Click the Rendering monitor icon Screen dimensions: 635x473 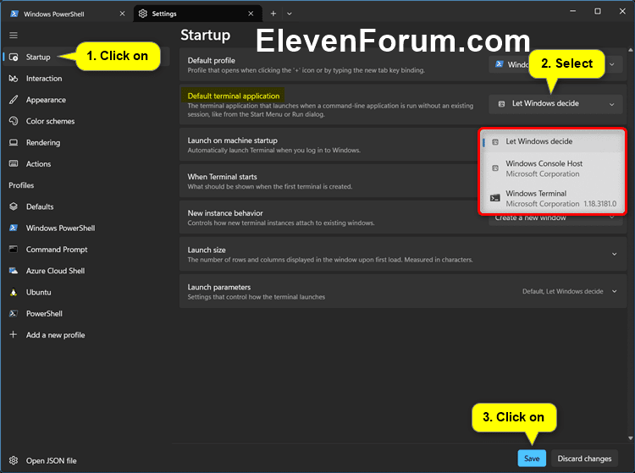14,142
